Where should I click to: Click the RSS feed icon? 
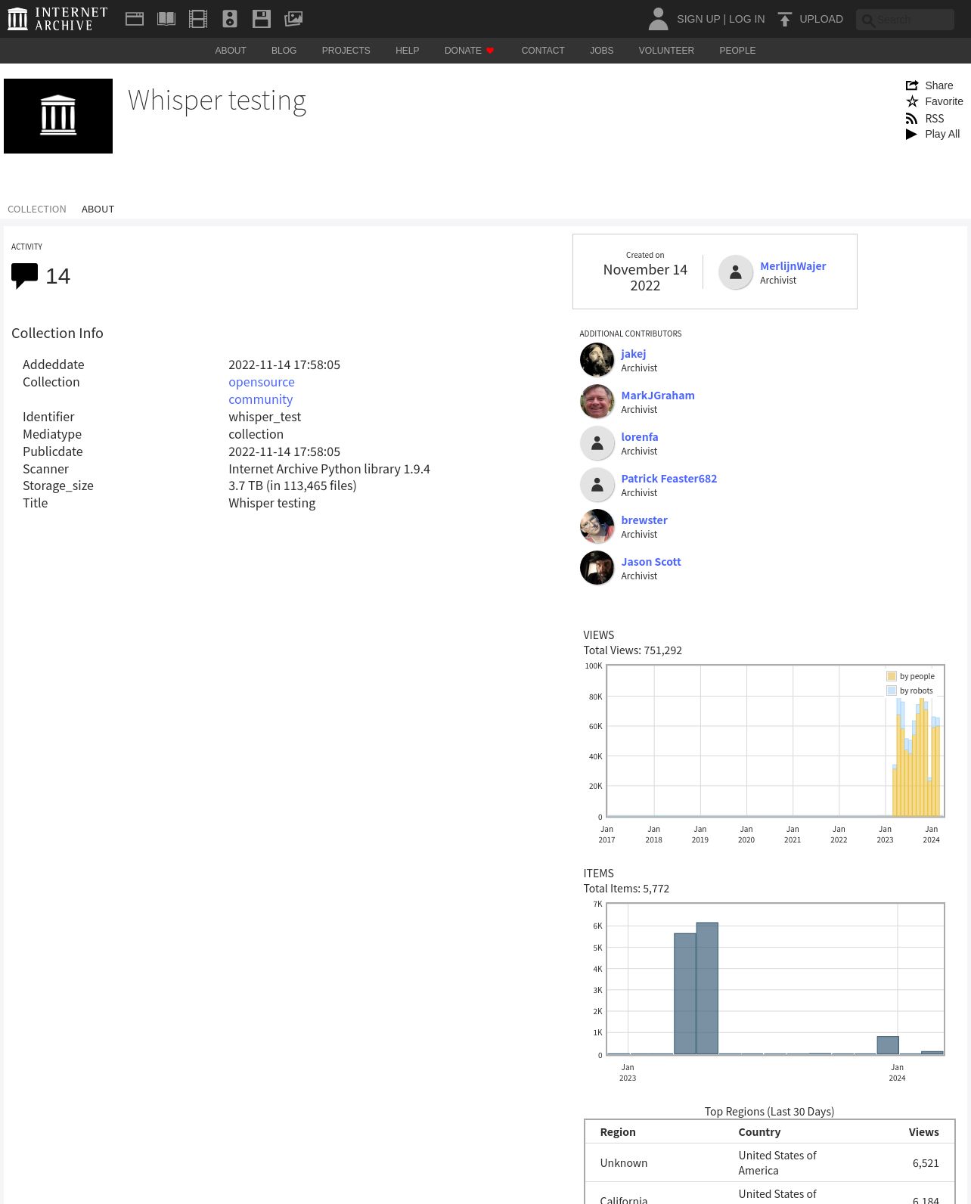coord(912,119)
